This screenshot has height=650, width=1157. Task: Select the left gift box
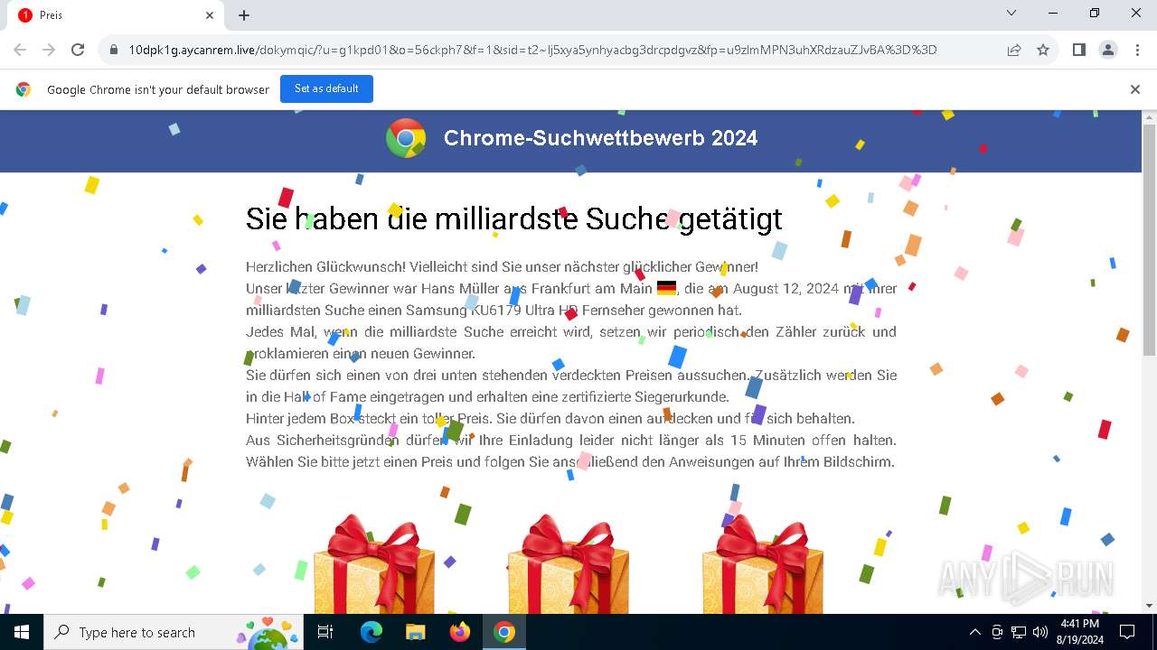[x=373, y=563]
